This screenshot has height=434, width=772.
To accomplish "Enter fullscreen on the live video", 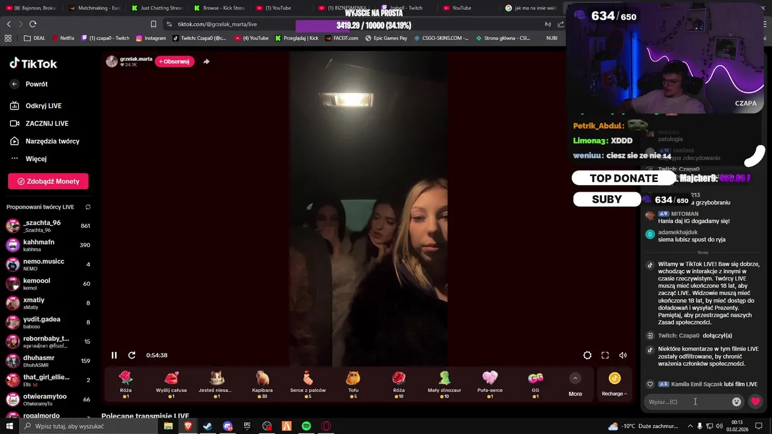I will point(605,355).
